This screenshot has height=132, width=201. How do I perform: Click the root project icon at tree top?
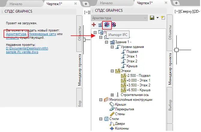click(x=101, y=32)
